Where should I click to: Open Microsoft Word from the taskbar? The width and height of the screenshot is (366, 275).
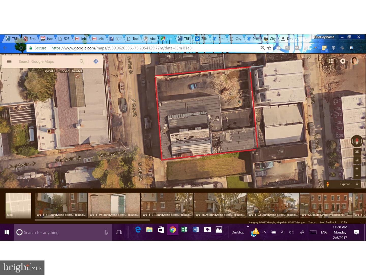pyautogui.click(x=196, y=230)
